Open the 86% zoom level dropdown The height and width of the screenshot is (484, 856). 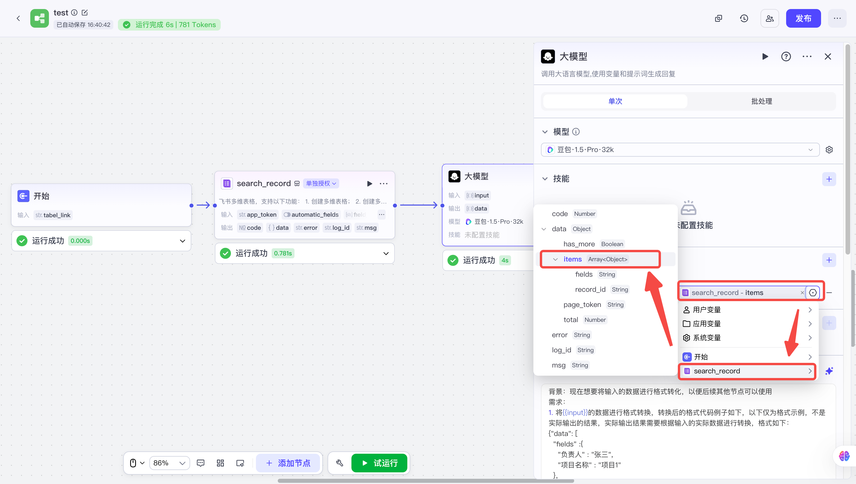[169, 463]
